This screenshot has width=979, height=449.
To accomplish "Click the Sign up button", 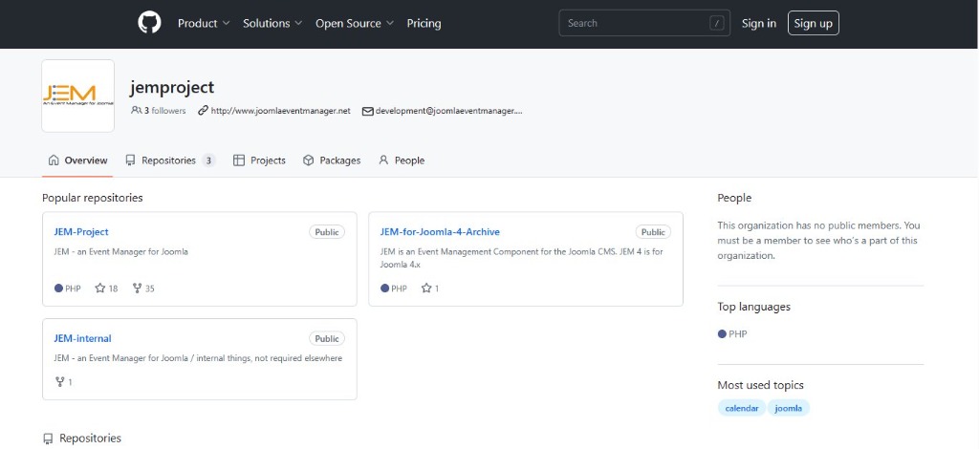I will tap(813, 23).
